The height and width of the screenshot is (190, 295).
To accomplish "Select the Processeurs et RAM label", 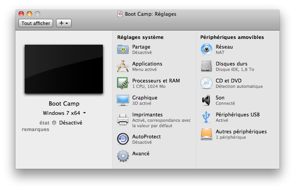I will (x=156, y=81).
